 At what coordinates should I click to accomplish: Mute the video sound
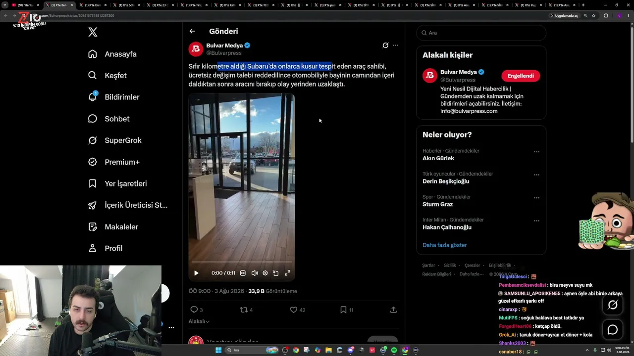pyautogui.click(x=254, y=273)
